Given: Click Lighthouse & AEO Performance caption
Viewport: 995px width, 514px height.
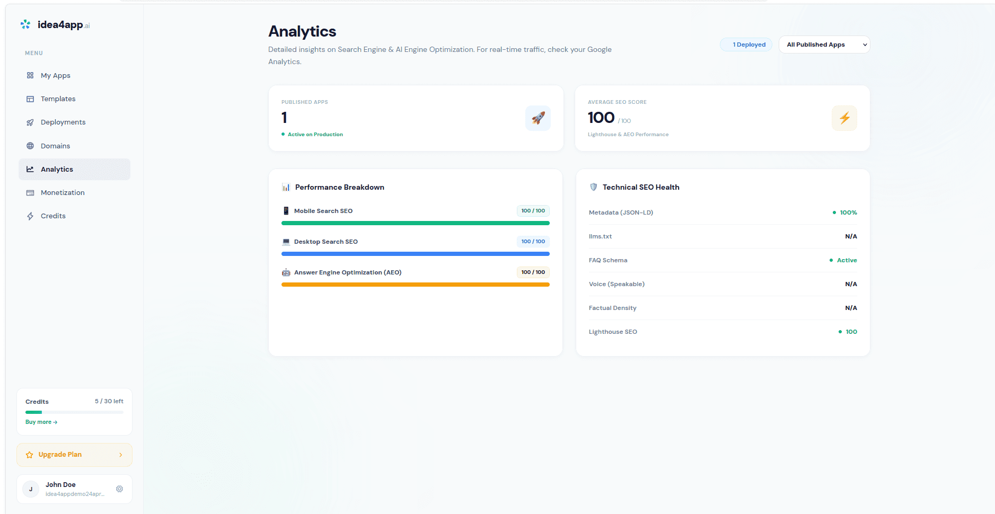Looking at the screenshot, I should (x=628, y=135).
